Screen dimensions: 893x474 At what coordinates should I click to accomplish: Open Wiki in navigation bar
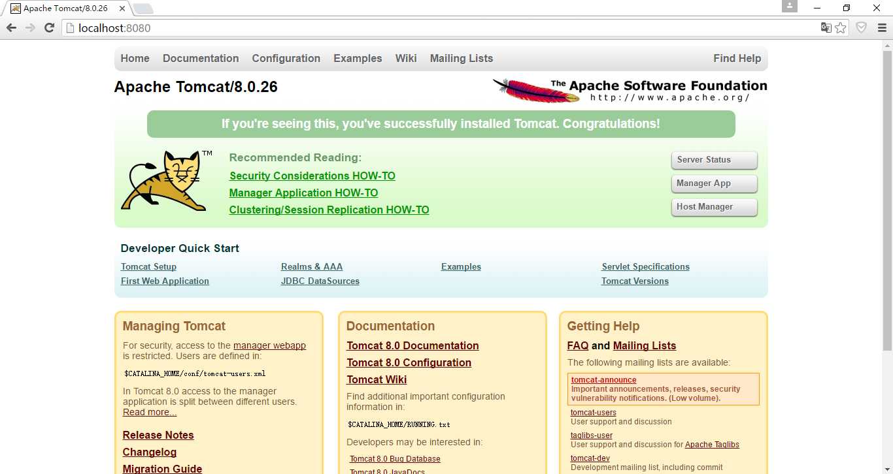[406, 58]
